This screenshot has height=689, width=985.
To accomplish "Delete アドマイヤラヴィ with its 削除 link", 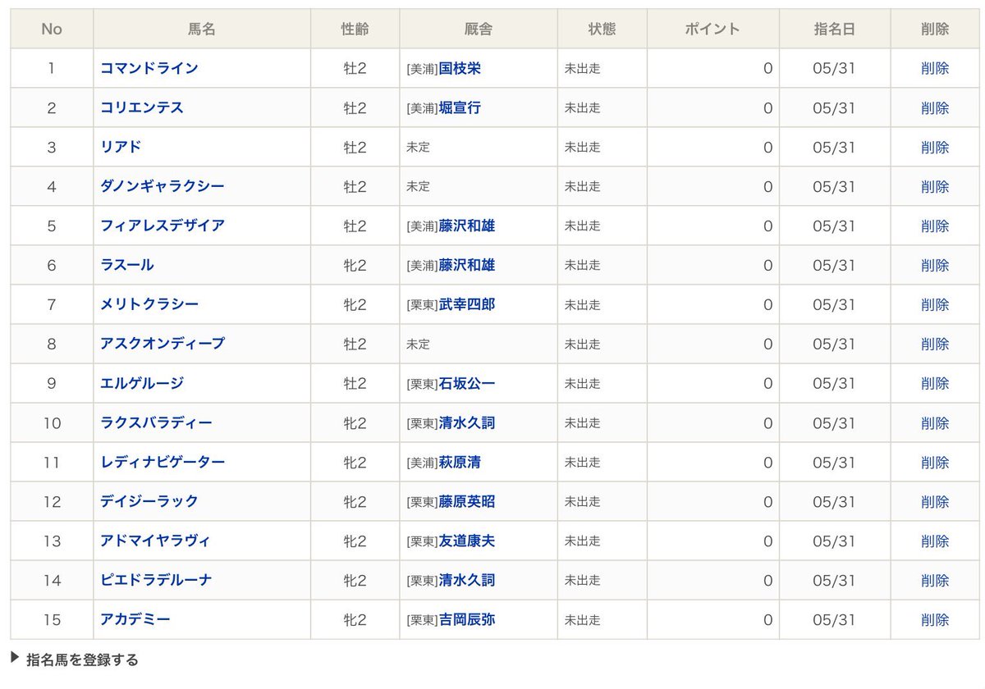I will click(935, 541).
